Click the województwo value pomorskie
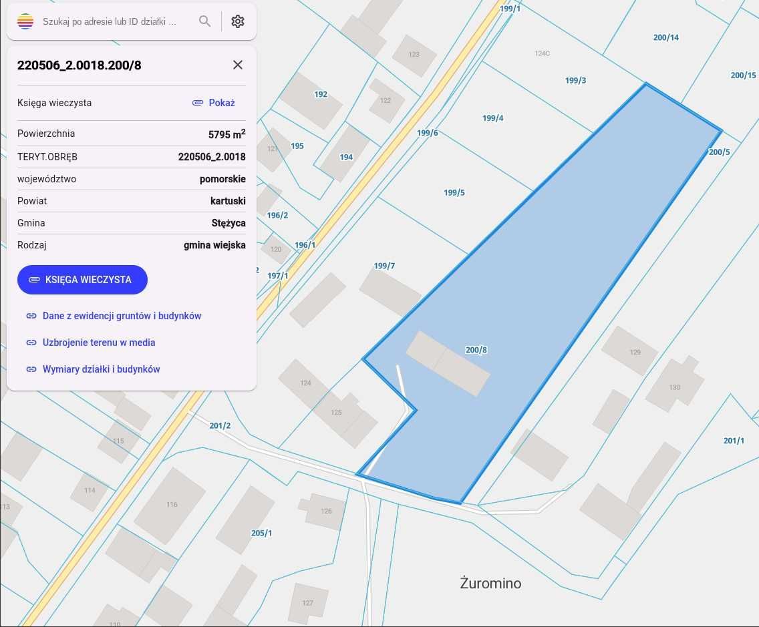This screenshot has height=627, width=759. (222, 179)
